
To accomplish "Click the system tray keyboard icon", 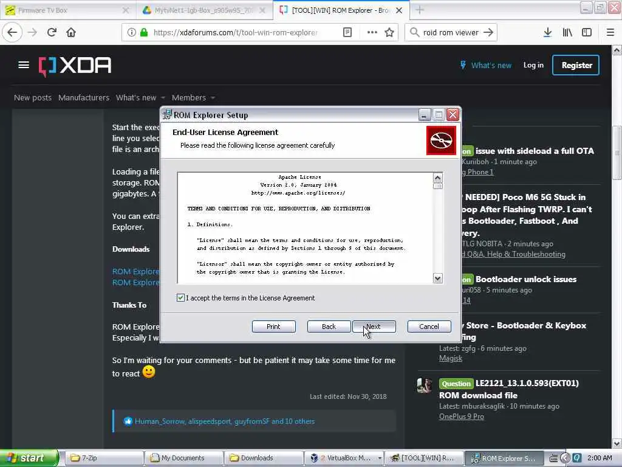I will tap(554, 458).
